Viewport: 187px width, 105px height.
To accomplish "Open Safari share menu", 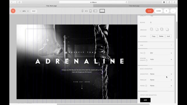I will tap(169, 2).
